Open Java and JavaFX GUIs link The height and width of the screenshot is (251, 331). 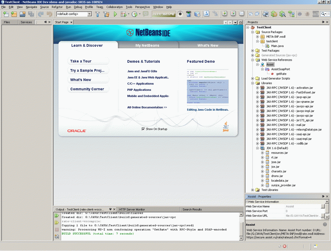[x=142, y=71]
